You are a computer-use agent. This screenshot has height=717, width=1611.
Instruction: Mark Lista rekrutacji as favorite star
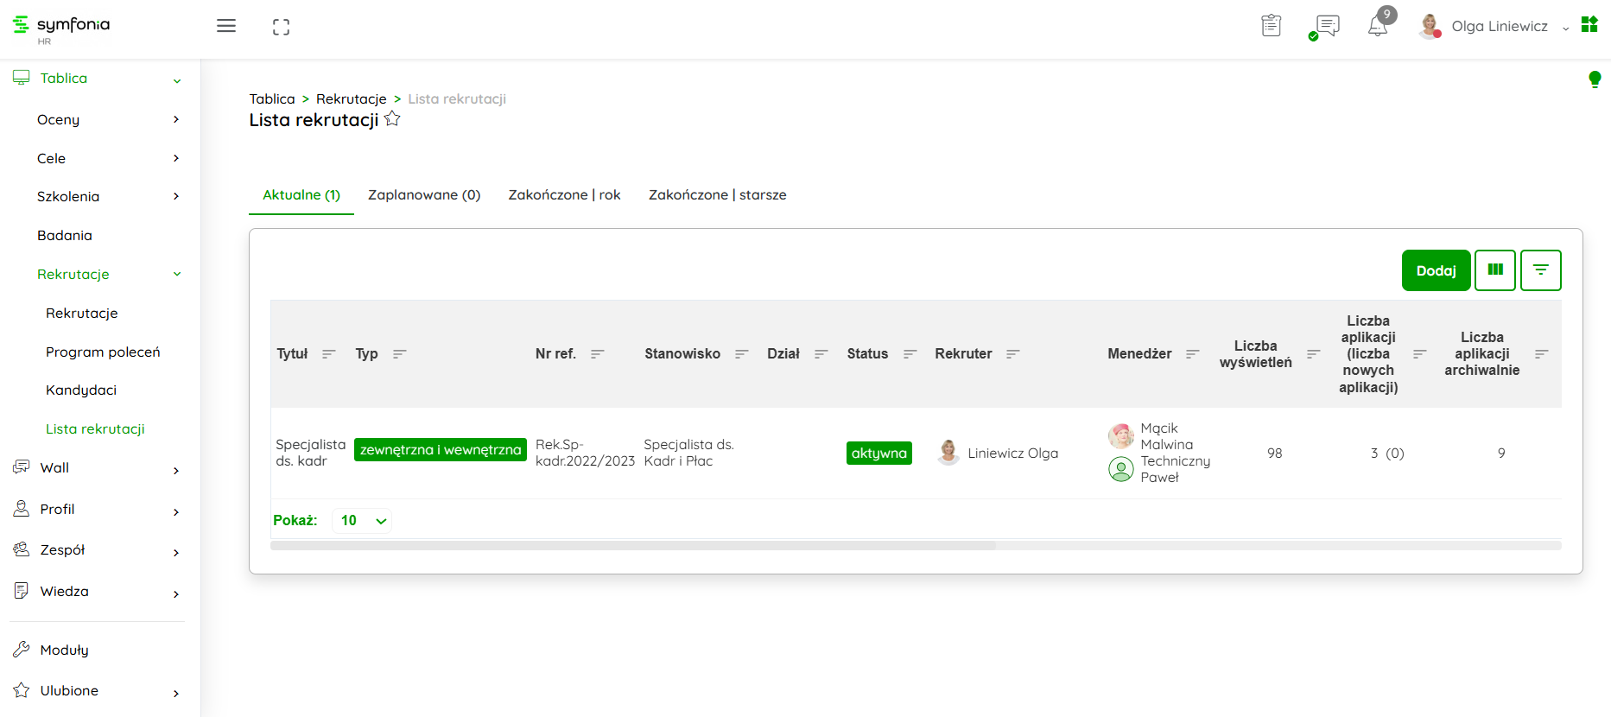393,119
